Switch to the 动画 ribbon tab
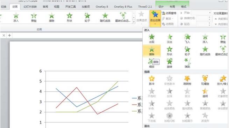This screenshot has height=128, width=229. point(15,7)
